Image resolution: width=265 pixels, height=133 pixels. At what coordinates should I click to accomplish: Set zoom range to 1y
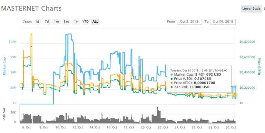76,22
